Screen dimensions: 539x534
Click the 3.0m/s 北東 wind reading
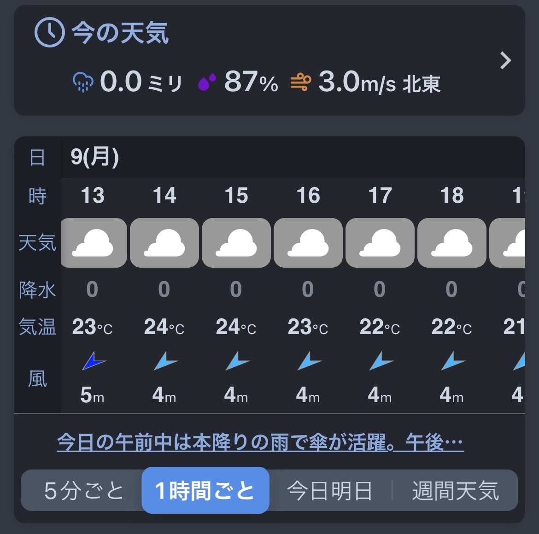[379, 82]
